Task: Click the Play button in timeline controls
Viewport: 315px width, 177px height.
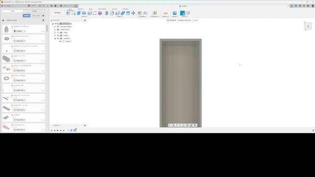Action: 58,130
